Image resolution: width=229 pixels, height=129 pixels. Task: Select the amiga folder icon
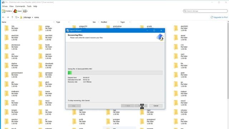[40, 28]
